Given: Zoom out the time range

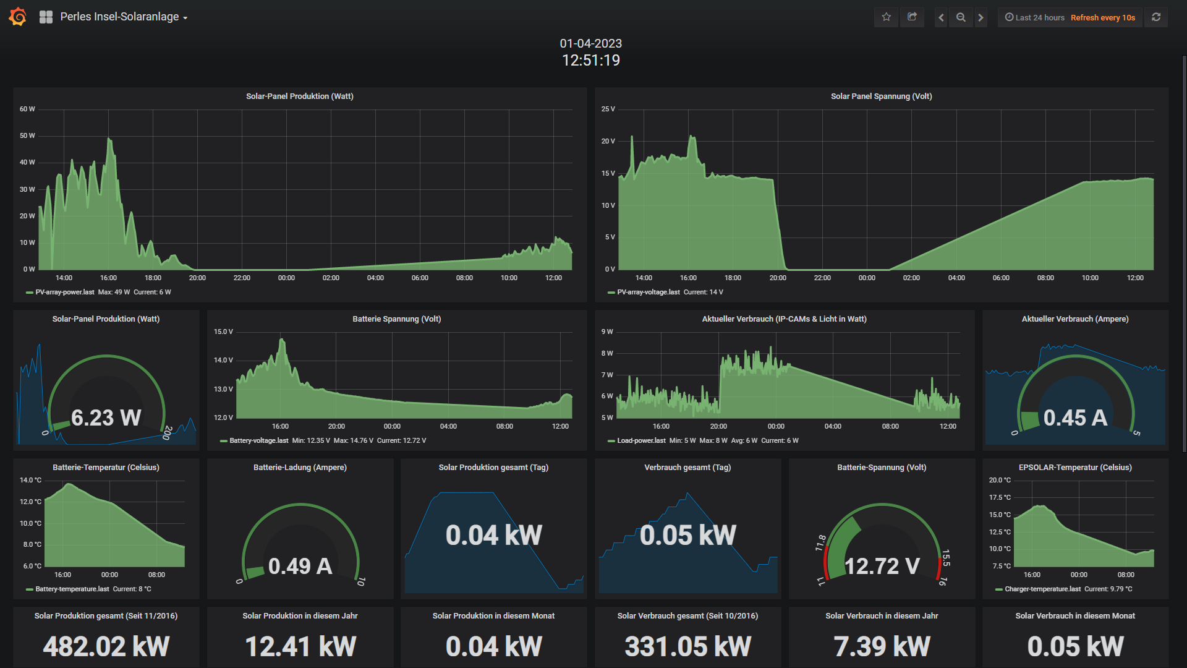Looking at the screenshot, I should tap(961, 17).
